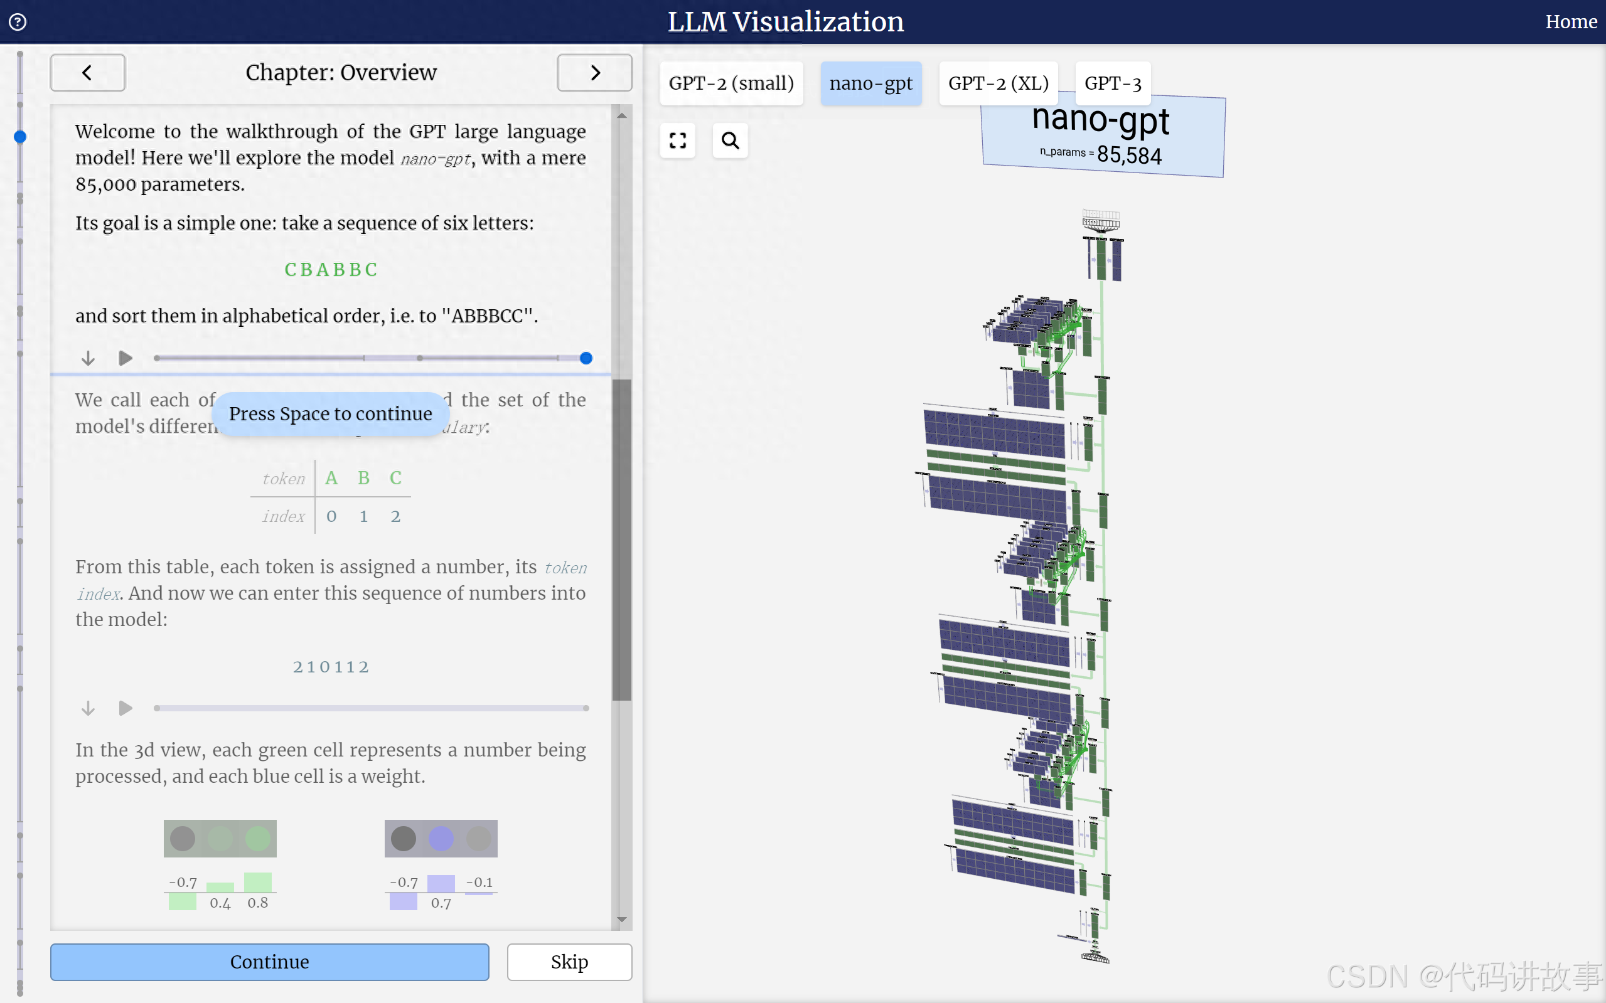1606x1003 pixels.
Task: Click the magnifier search icon
Action: (x=730, y=141)
